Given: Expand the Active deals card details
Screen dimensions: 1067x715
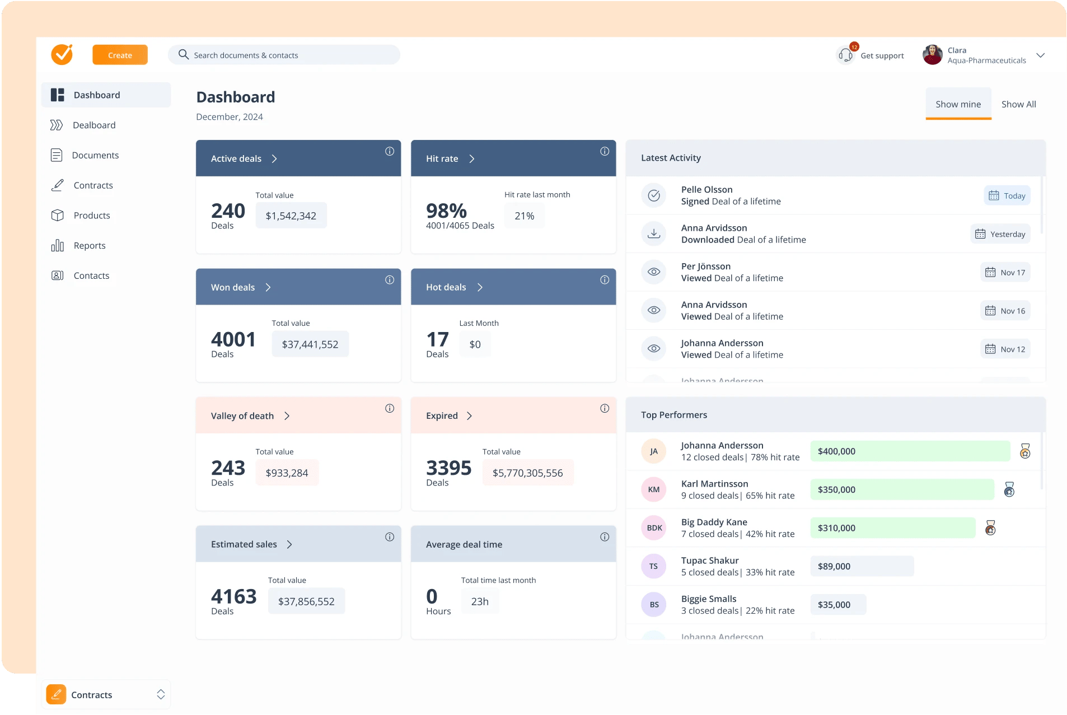Looking at the screenshot, I should click(x=274, y=158).
